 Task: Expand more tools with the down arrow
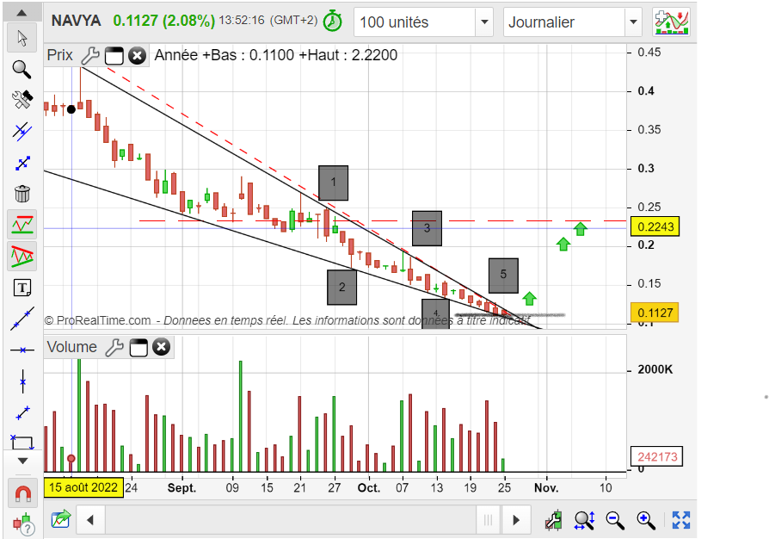click(22, 461)
